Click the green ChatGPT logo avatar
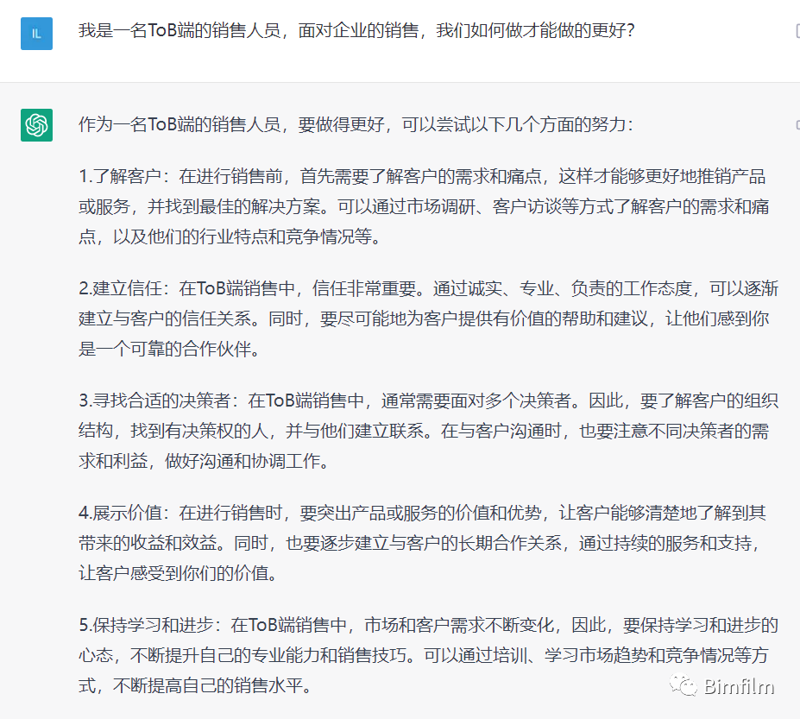The height and width of the screenshot is (719, 800). coord(36,125)
